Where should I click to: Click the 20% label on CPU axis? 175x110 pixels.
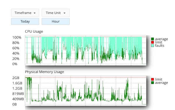(x=16, y=59)
